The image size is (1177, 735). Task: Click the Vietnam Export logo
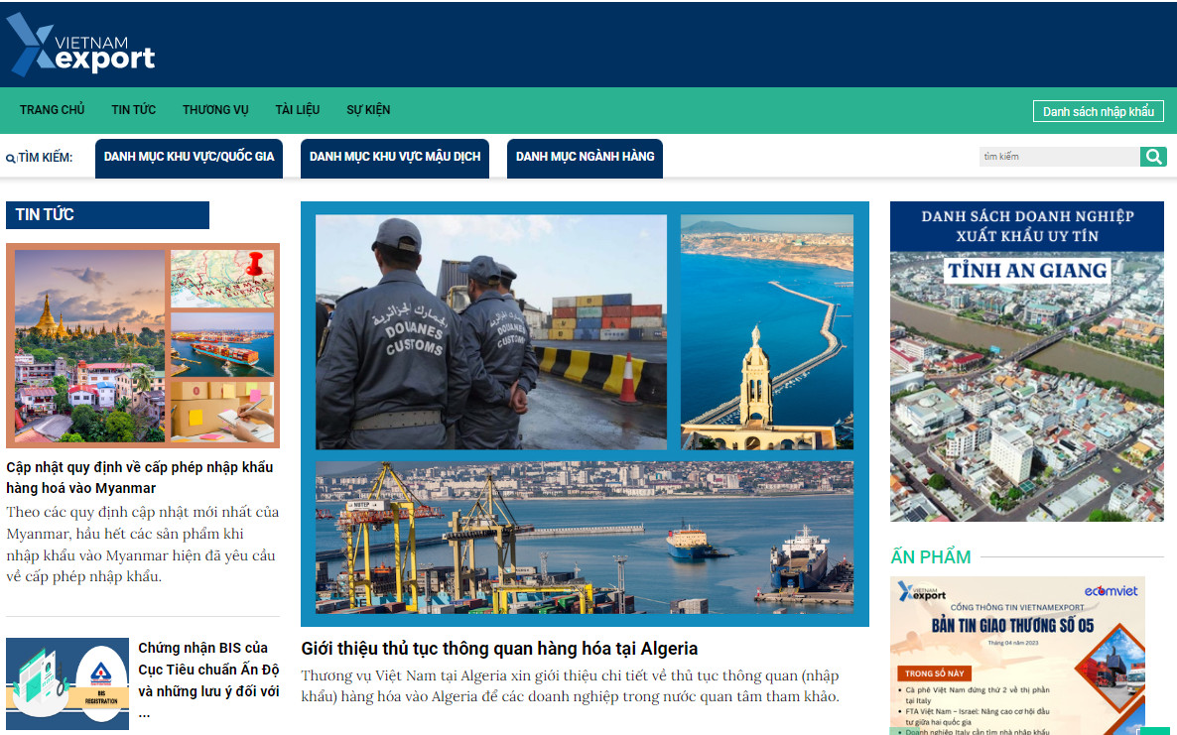(x=81, y=46)
